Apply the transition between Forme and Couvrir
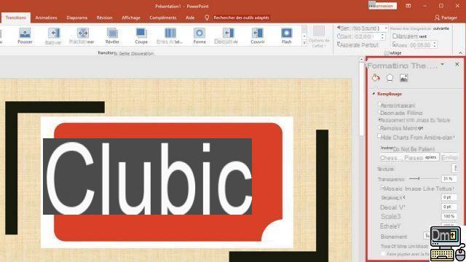The height and width of the screenshot is (262, 466). point(226,36)
